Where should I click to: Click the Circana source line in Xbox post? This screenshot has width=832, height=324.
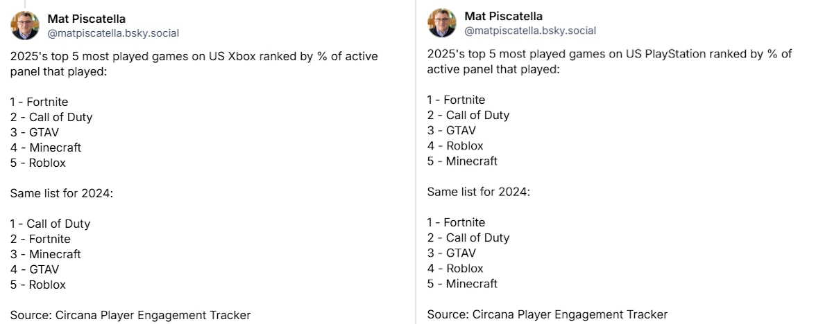(x=130, y=315)
